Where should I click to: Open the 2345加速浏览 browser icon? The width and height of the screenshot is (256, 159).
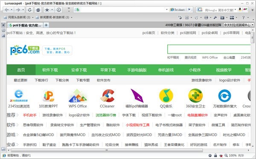coord(19,95)
